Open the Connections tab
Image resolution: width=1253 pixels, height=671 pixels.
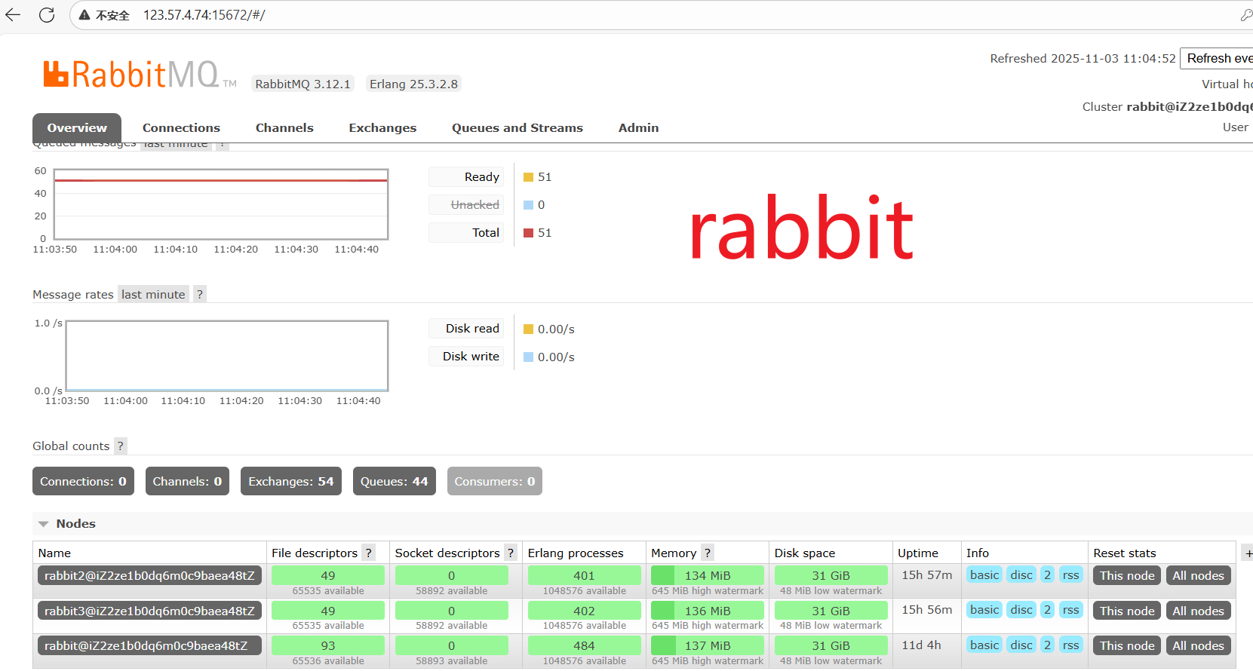pyautogui.click(x=181, y=128)
